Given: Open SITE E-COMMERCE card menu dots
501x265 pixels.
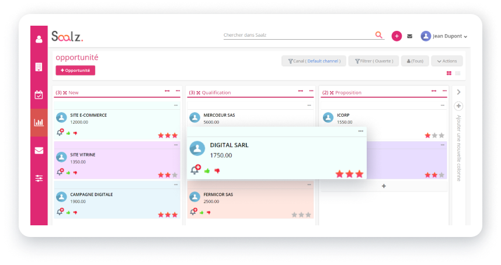Looking at the screenshot, I should pos(176,106).
